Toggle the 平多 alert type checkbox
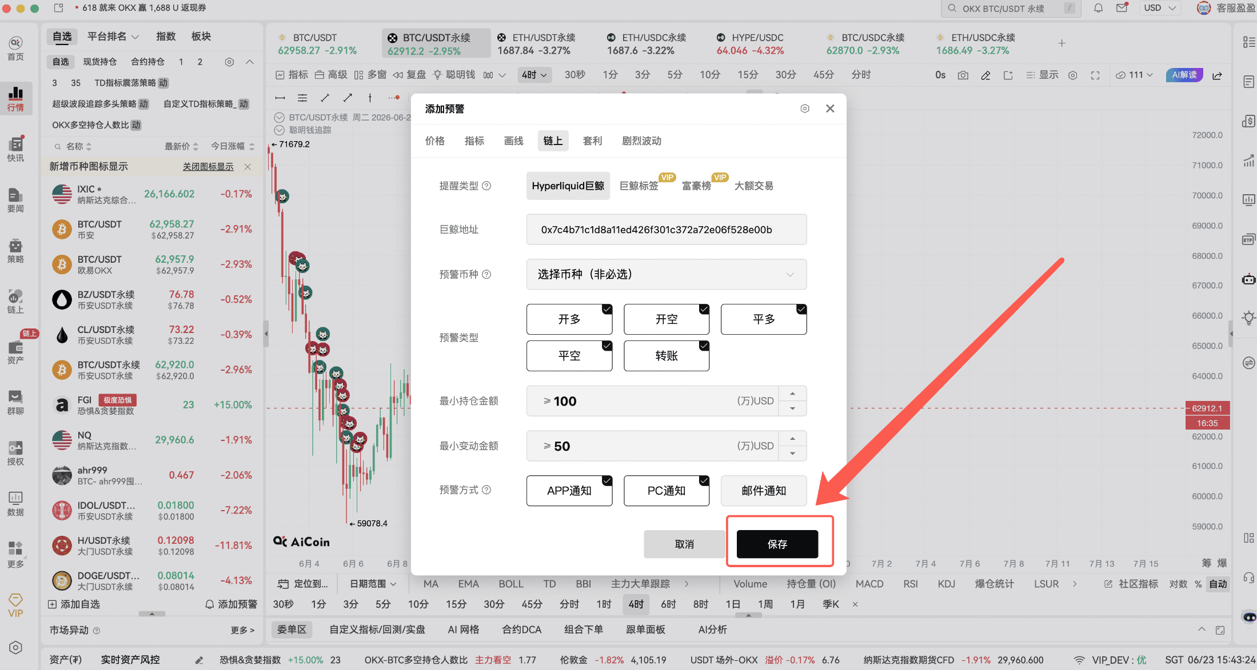 [764, 319]
